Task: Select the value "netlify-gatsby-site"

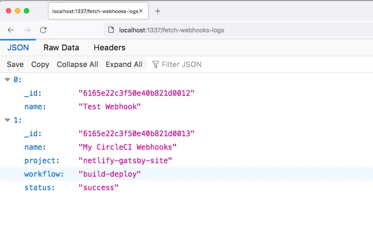Action: point(125,160)
